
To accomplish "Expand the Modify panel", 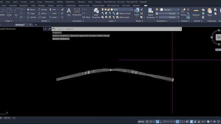I will click(x=45, y=21).
